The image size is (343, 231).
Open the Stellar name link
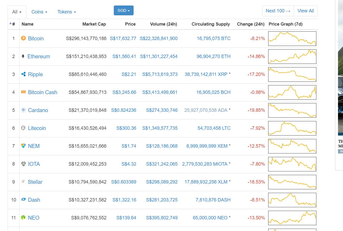coord(35,182)
